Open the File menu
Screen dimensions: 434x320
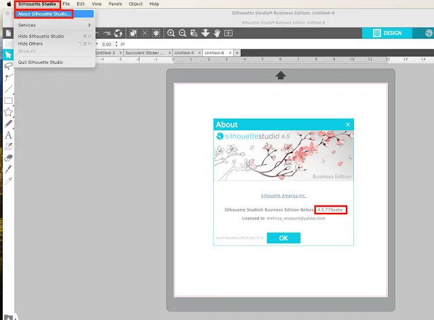point(66,4)
